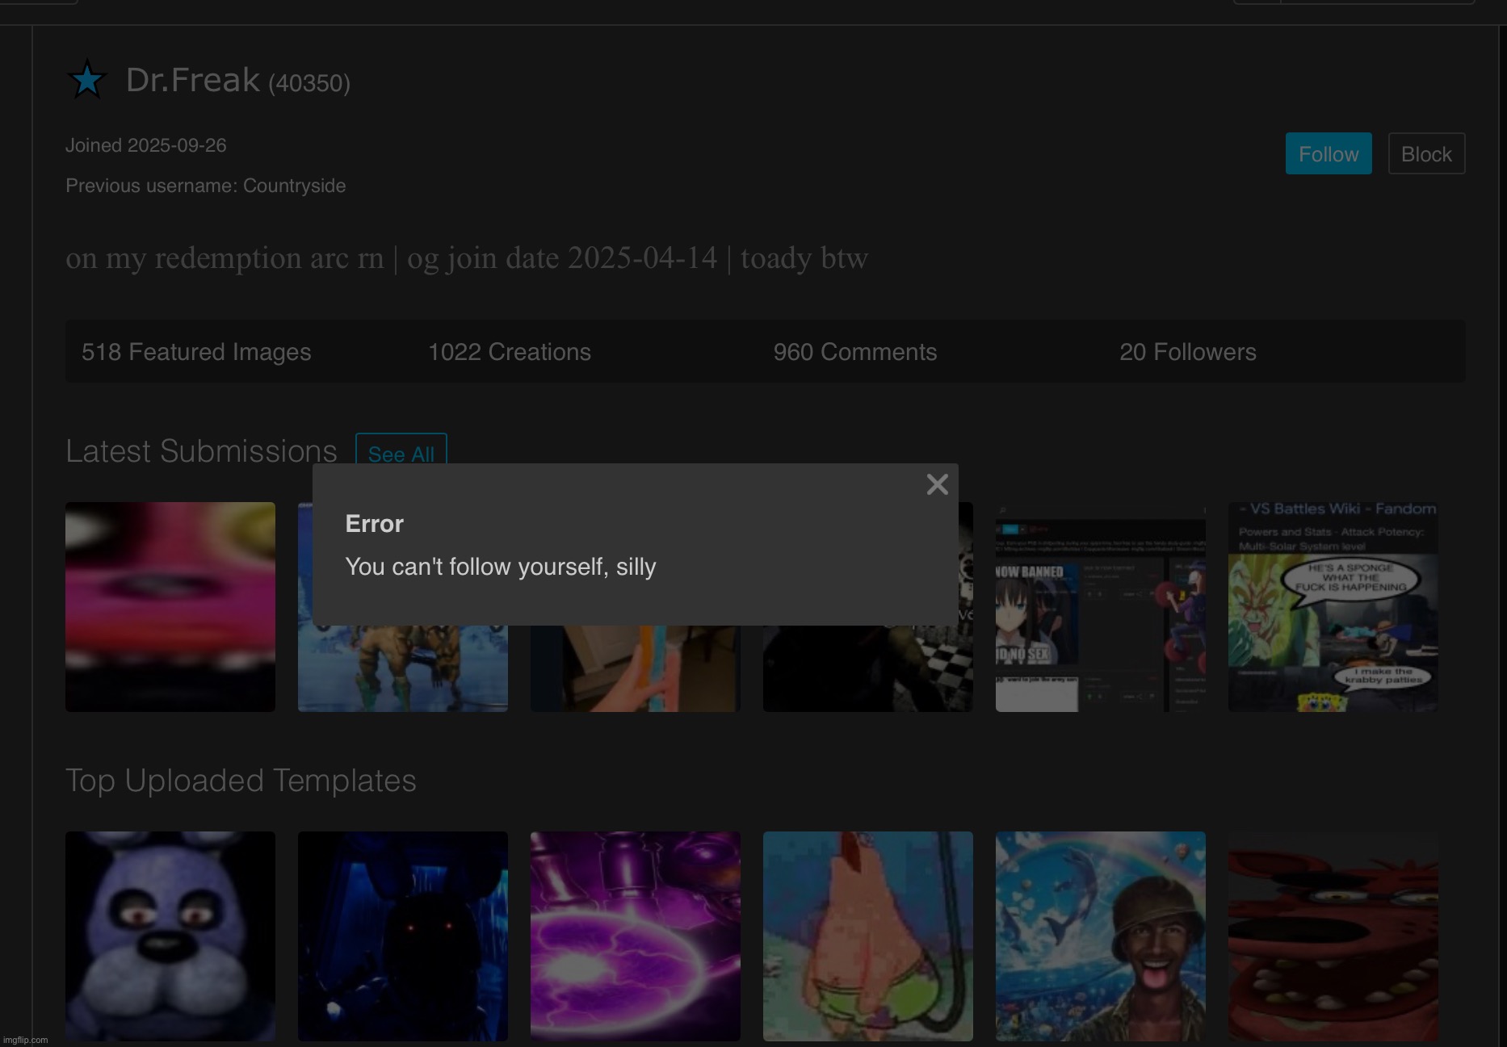1507x1047 pixels.
Task: Open the 518 Featured Images tab
Action: [x=196, y=352]
